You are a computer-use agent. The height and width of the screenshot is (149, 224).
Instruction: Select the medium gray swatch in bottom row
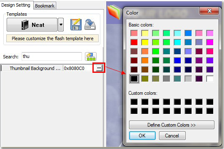[167, 79]
